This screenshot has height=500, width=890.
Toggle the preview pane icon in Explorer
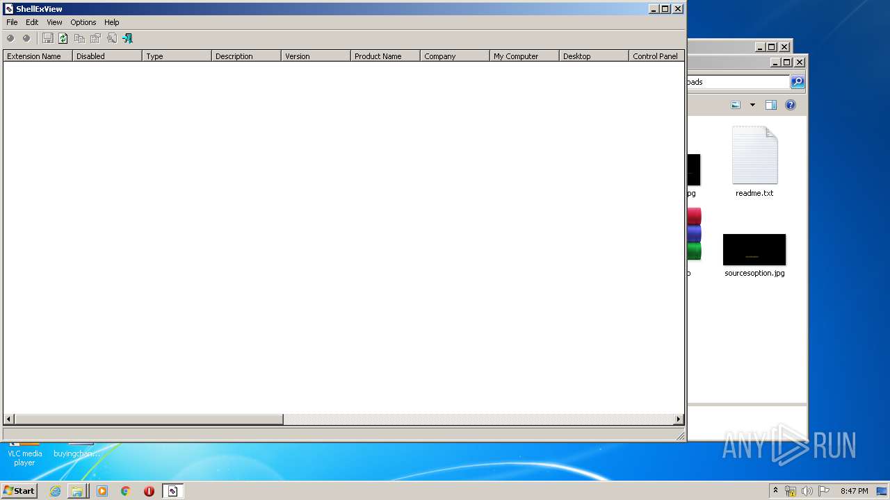[x=771, y=105]
